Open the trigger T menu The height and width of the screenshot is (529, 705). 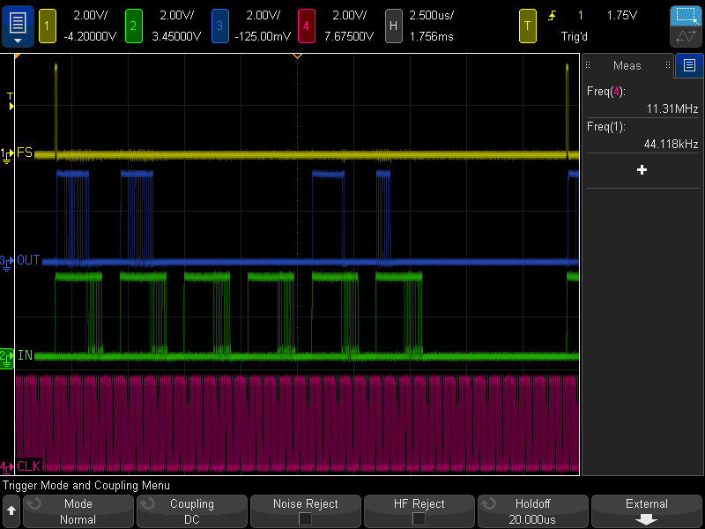(528, 26)
